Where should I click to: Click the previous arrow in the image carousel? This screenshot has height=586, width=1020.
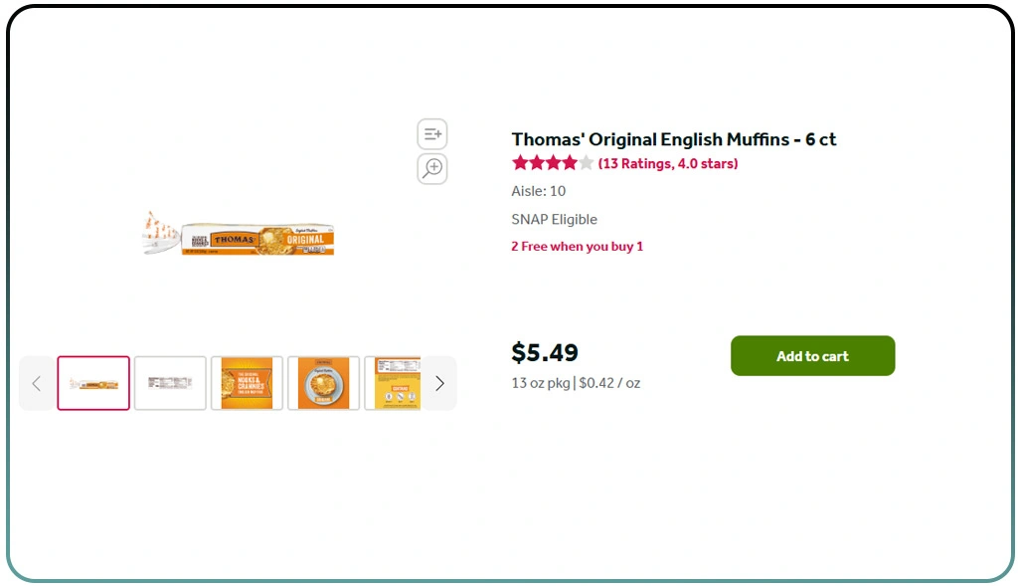point(37,383)
